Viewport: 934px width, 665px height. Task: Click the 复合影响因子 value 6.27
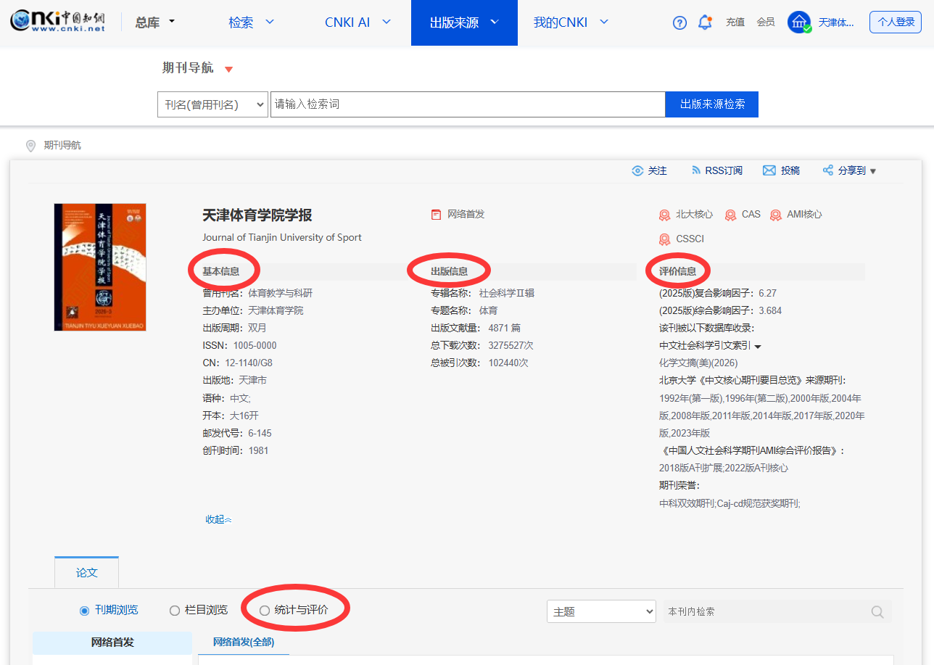tap(767, 294)
